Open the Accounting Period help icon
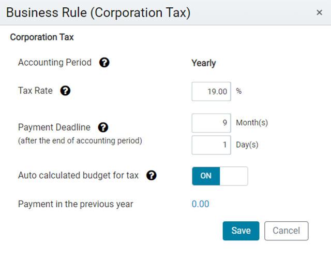Screen dimensions: 331x258 point(104,63)
